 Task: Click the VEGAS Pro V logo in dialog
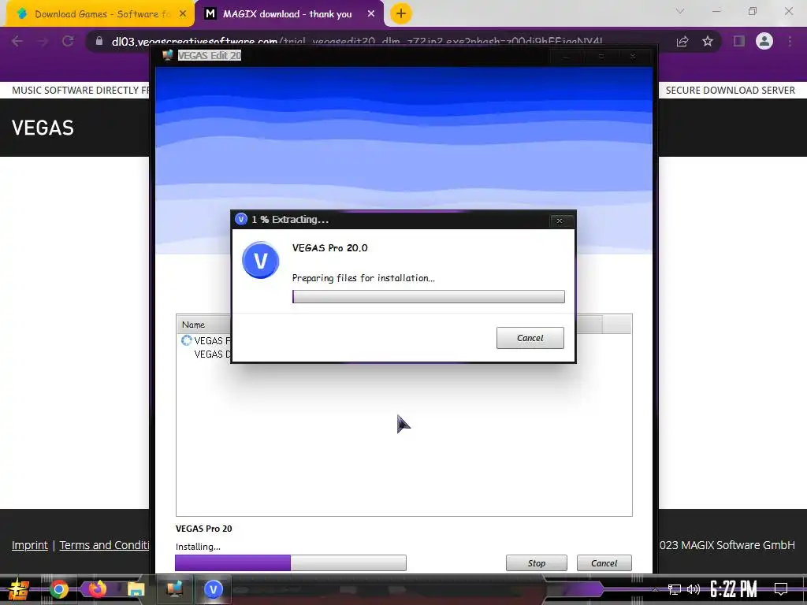click(260, 260)
